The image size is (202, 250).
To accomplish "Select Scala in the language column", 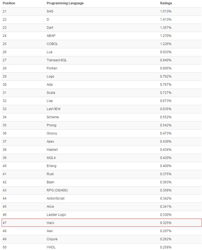I will [x=51, y=93].
